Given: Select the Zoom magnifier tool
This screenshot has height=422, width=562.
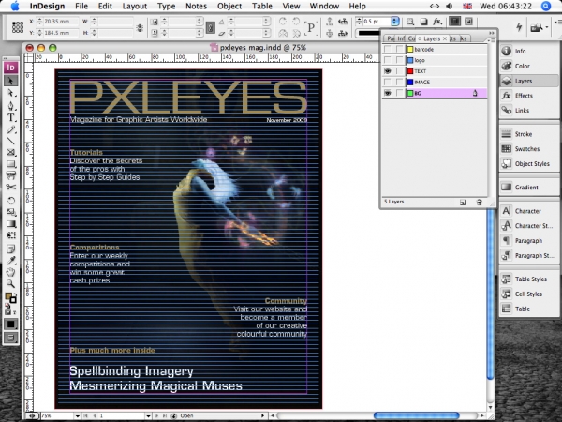Looking at the screenshot, I should (x=10, y=284).
